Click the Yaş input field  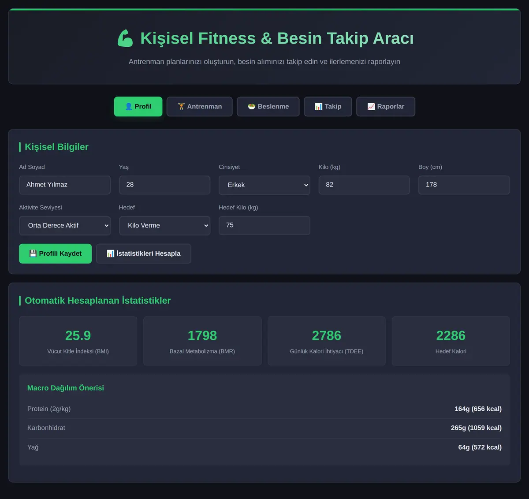coord(164,185)
